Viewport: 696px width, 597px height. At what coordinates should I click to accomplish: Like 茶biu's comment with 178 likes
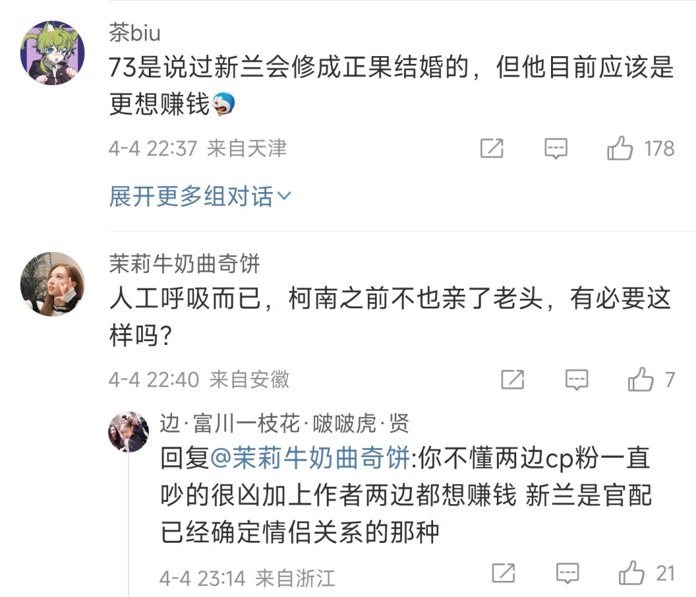(620, 149)
